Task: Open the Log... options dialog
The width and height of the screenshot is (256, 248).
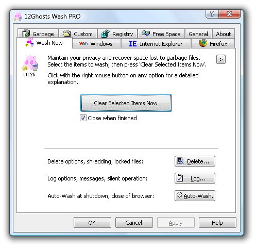Action: [x=195, y=178]
